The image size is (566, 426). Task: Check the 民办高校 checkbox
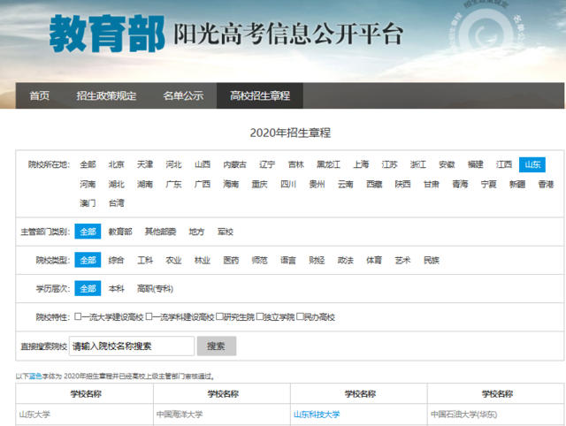(x=300, y=316)
